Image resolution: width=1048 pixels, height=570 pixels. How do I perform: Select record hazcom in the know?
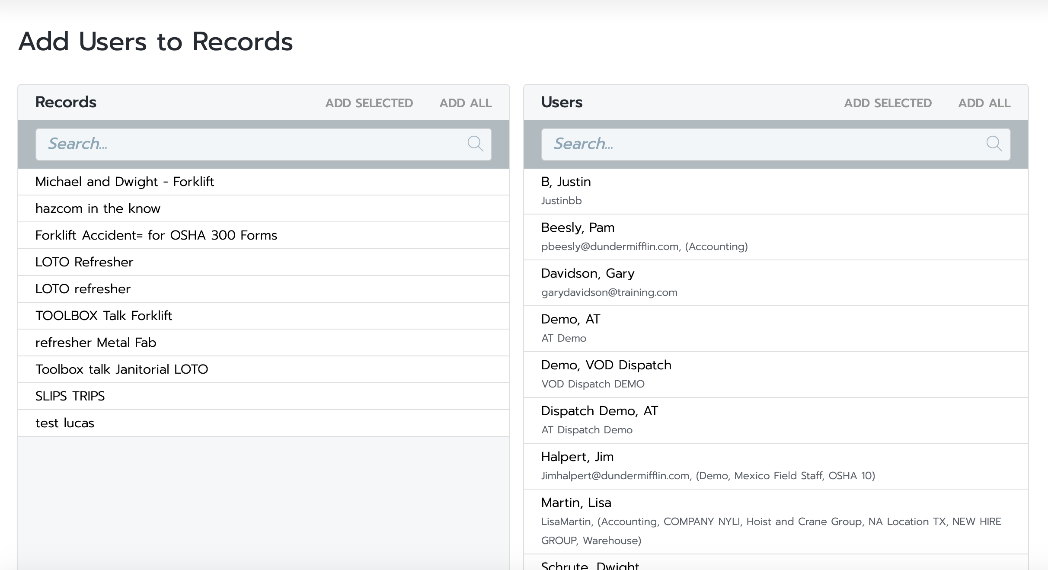[264, 208]
